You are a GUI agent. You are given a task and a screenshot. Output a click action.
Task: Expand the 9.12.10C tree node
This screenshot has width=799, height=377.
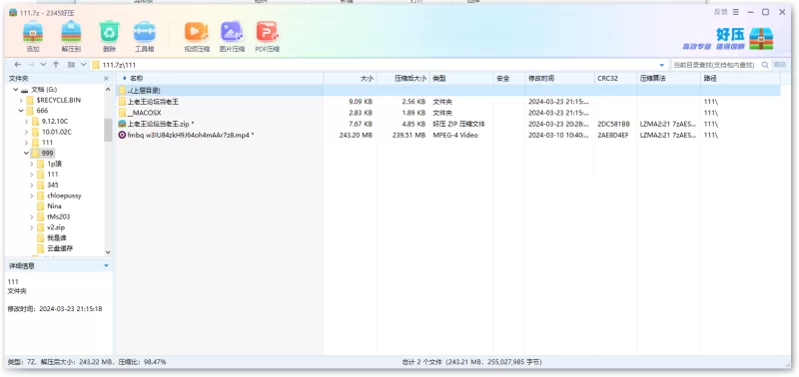pyautogui.click(x=26, y=121)
